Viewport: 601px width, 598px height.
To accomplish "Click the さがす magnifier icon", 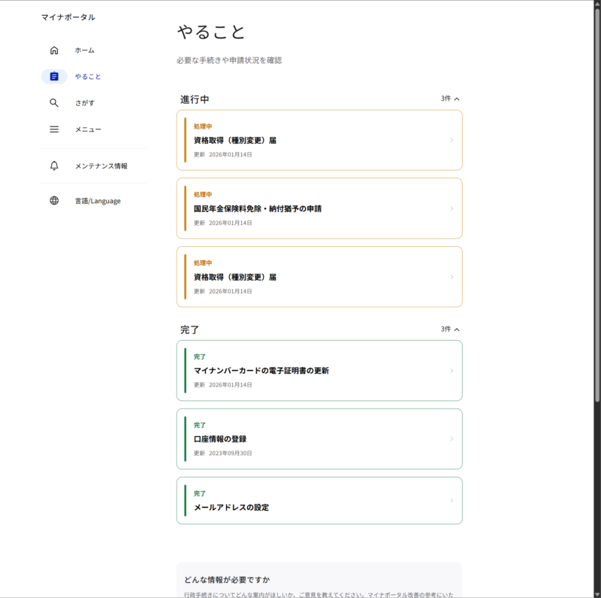I will coord(54,103).
